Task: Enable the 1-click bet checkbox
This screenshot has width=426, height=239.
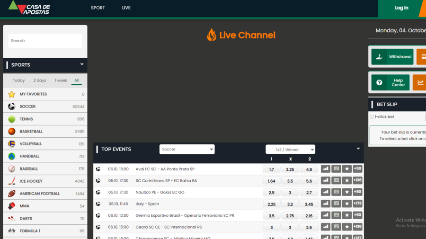Action: 372,117
